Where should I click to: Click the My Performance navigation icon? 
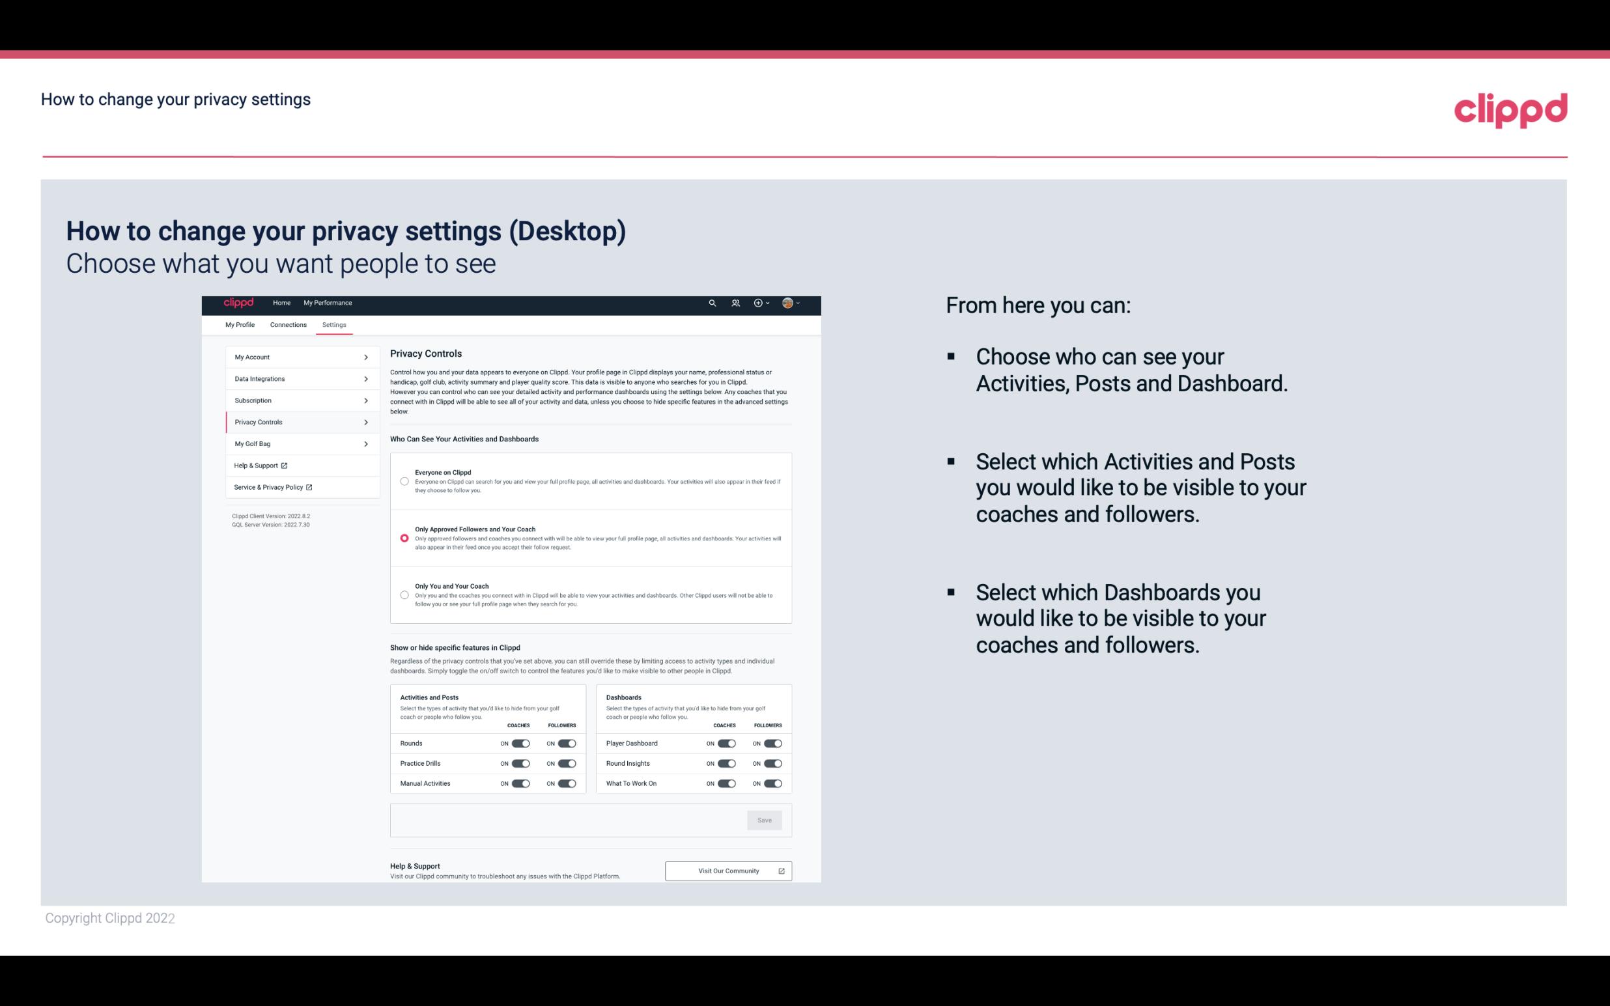point(328,303)
